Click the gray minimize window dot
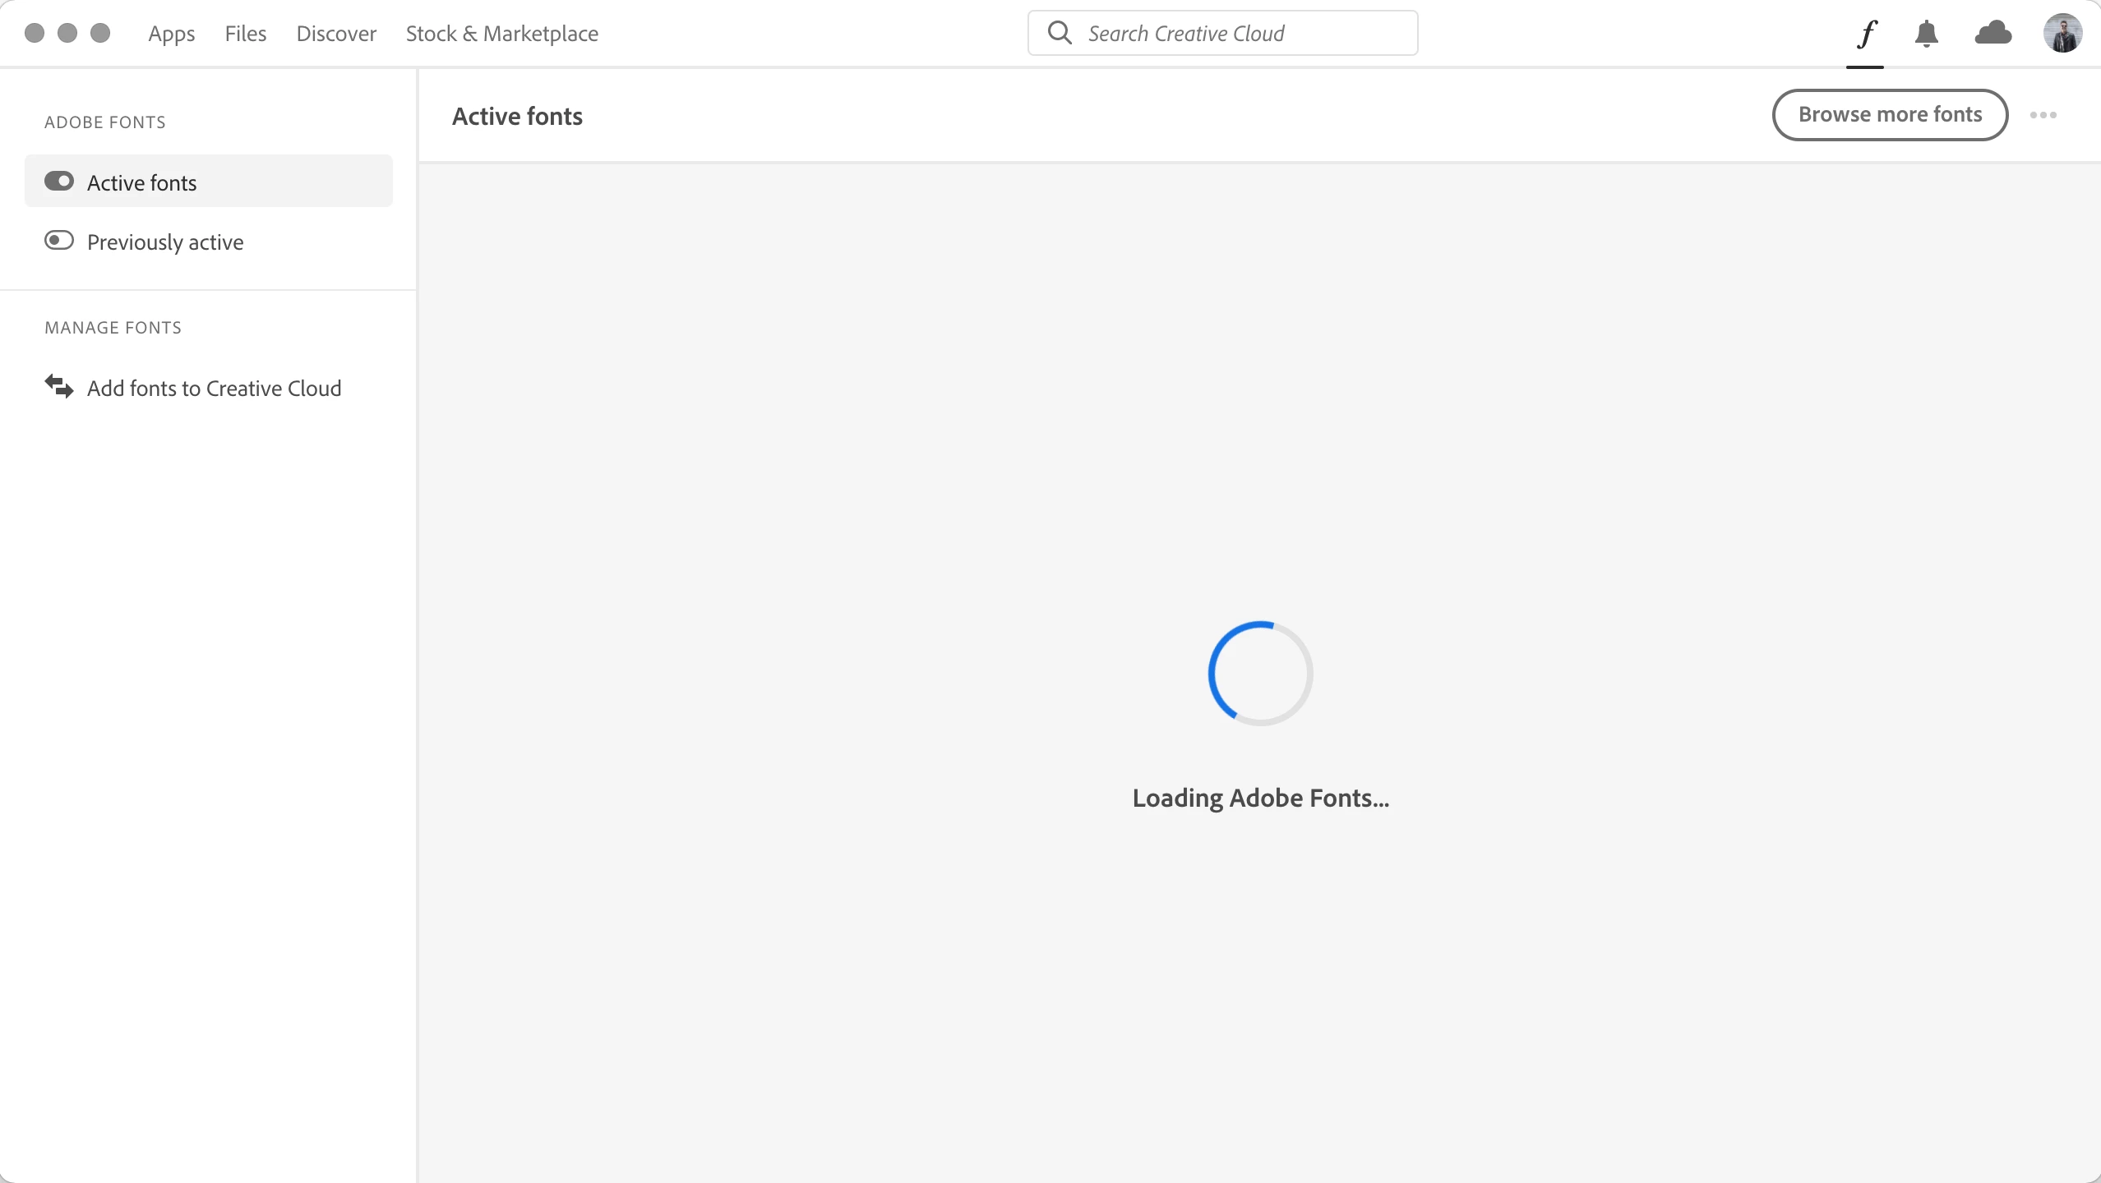The image size is (2101, 1183). 67,33
